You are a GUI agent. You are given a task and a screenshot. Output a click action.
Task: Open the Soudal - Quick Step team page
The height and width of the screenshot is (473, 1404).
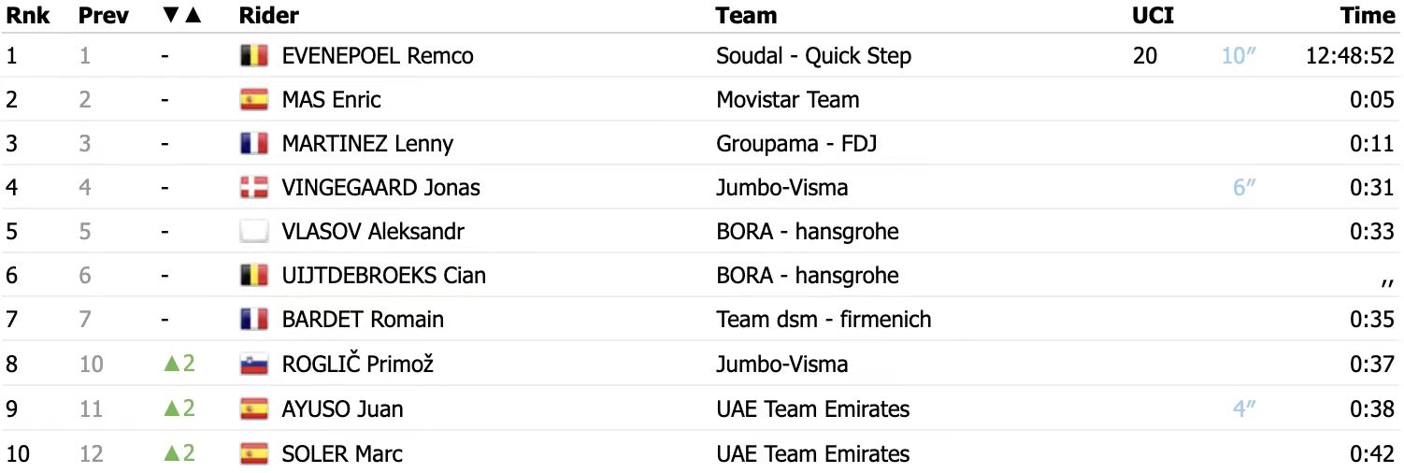tap(813, 56)
